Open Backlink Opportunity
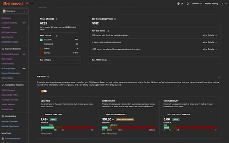229x143 pixels. [10, 126]
